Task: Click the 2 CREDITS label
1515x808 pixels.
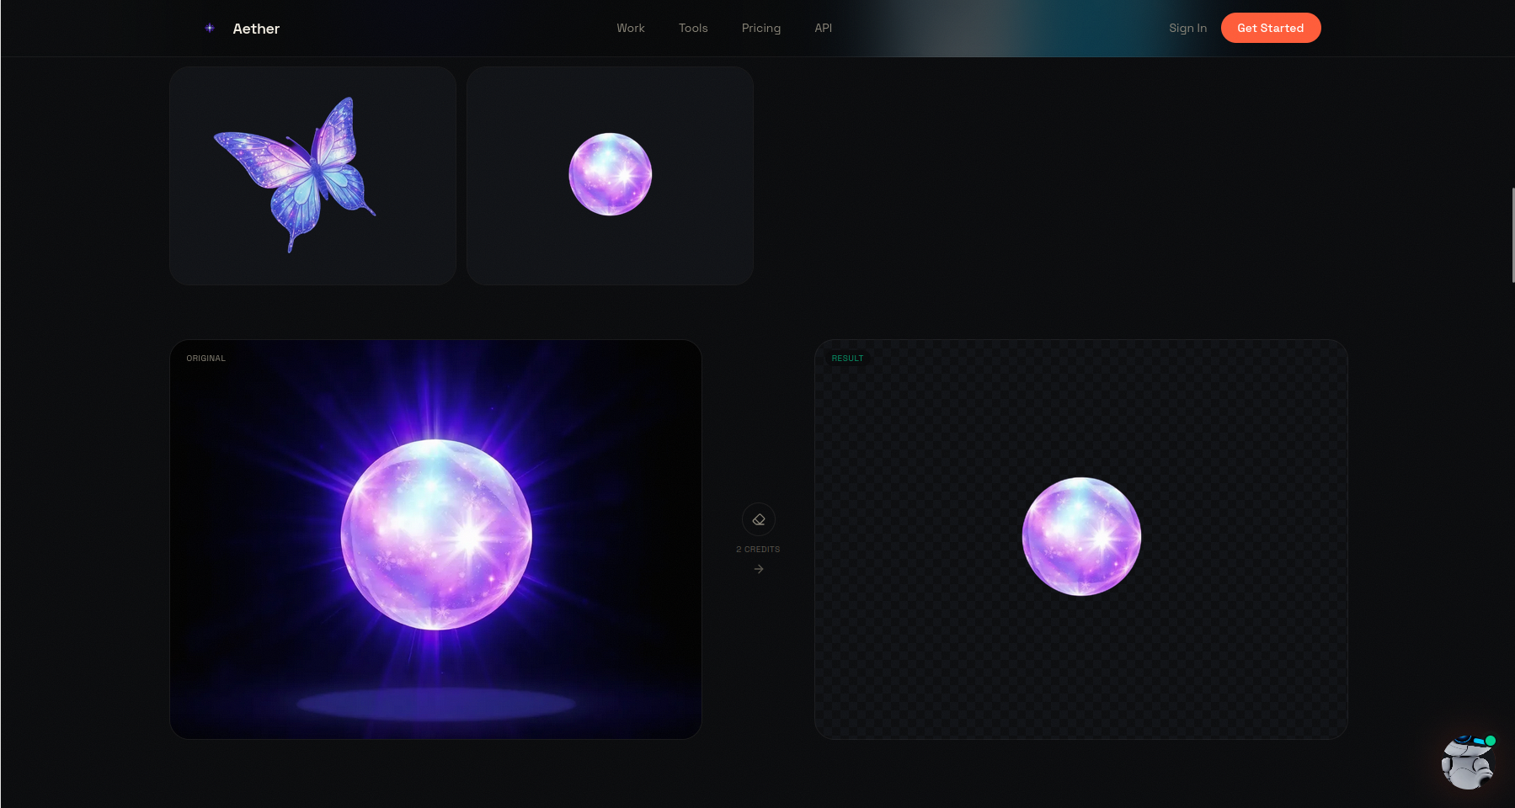Action: click(x=759, y=548)
